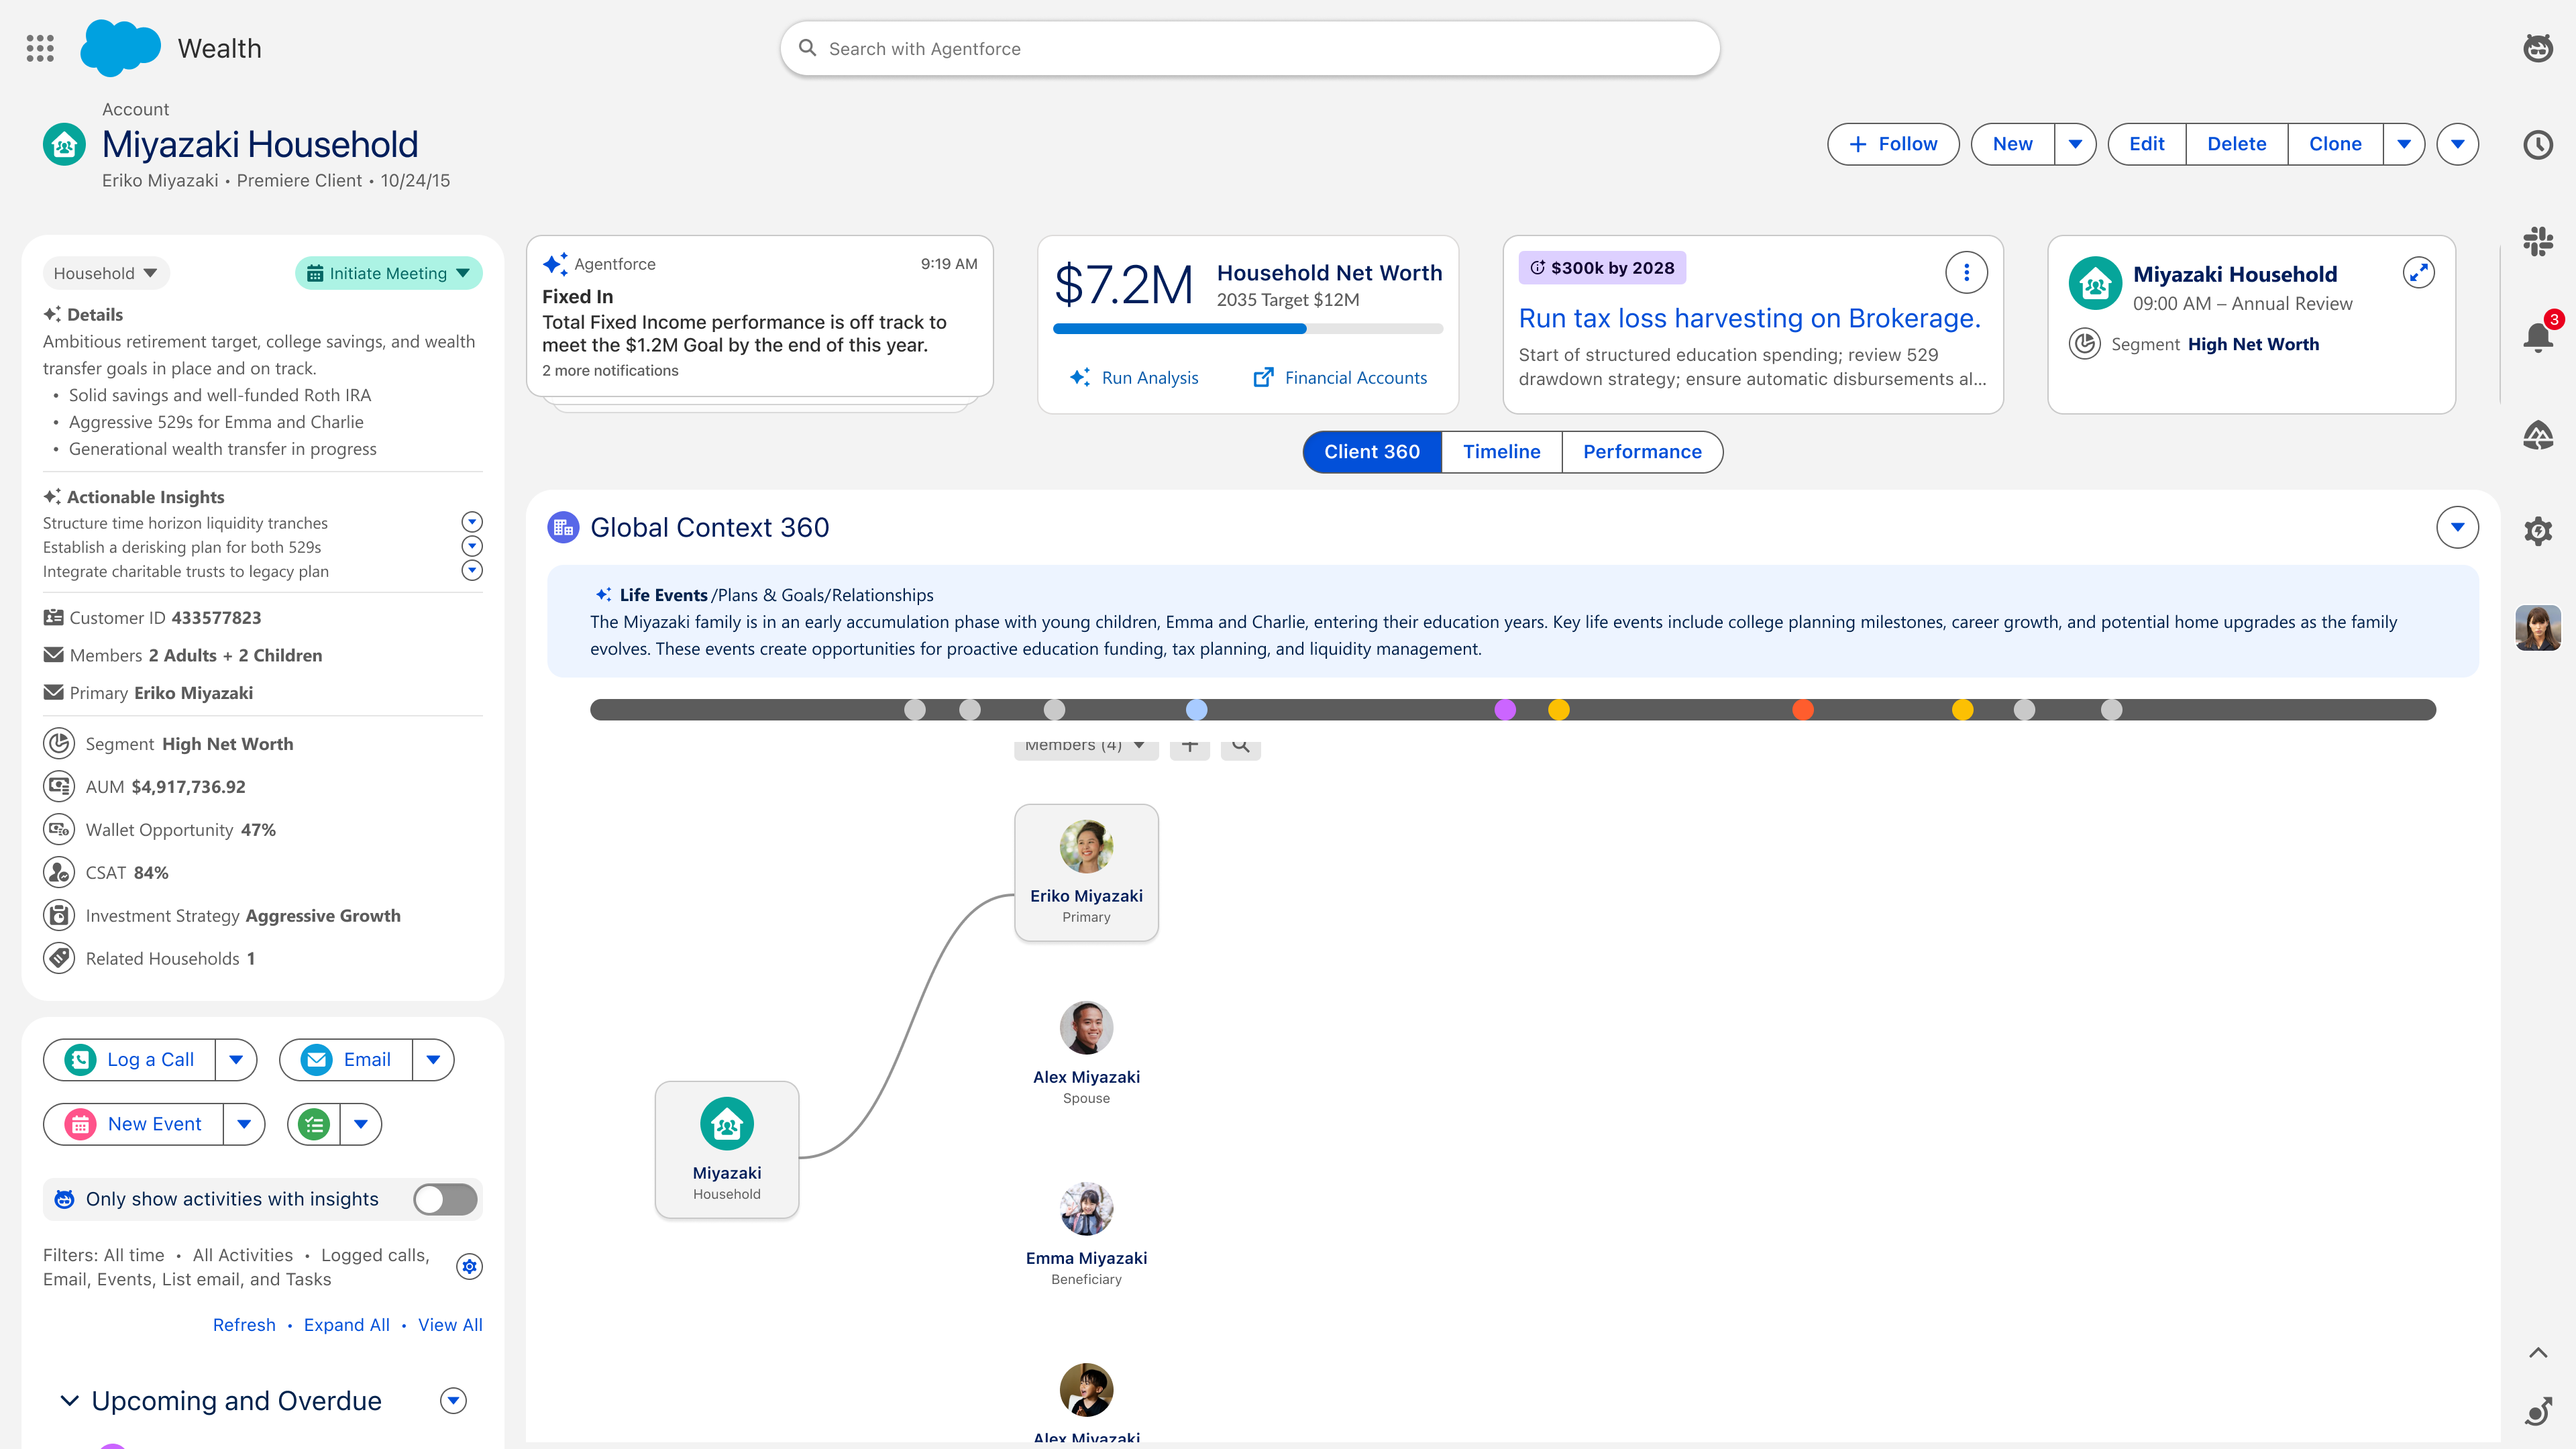Open the App Launcher grid icon
Screen dimensions: 2576x1449
pyautogui.click(x=40, y=48)
